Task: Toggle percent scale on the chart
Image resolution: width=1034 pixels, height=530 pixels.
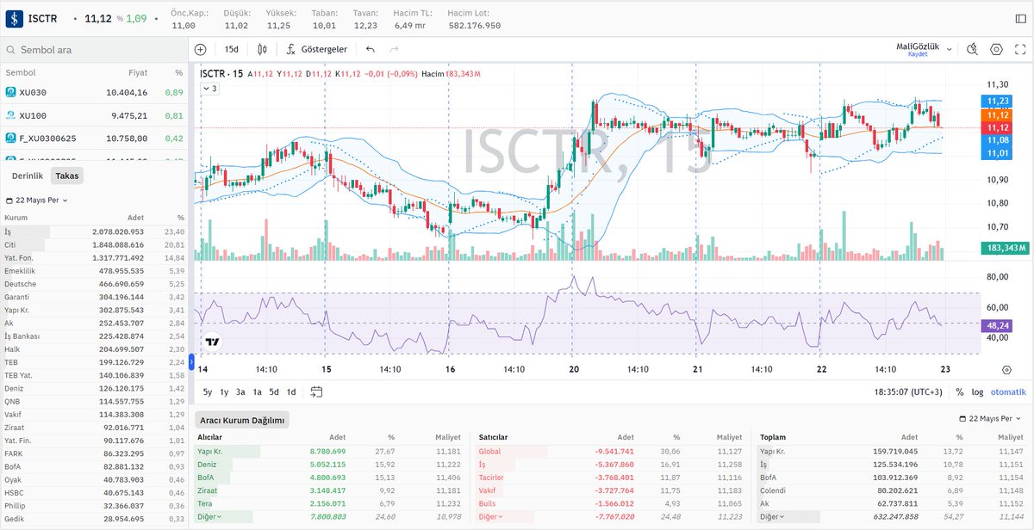Action: tap(959, 391)
